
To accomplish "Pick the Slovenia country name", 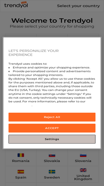I will 83,161.
